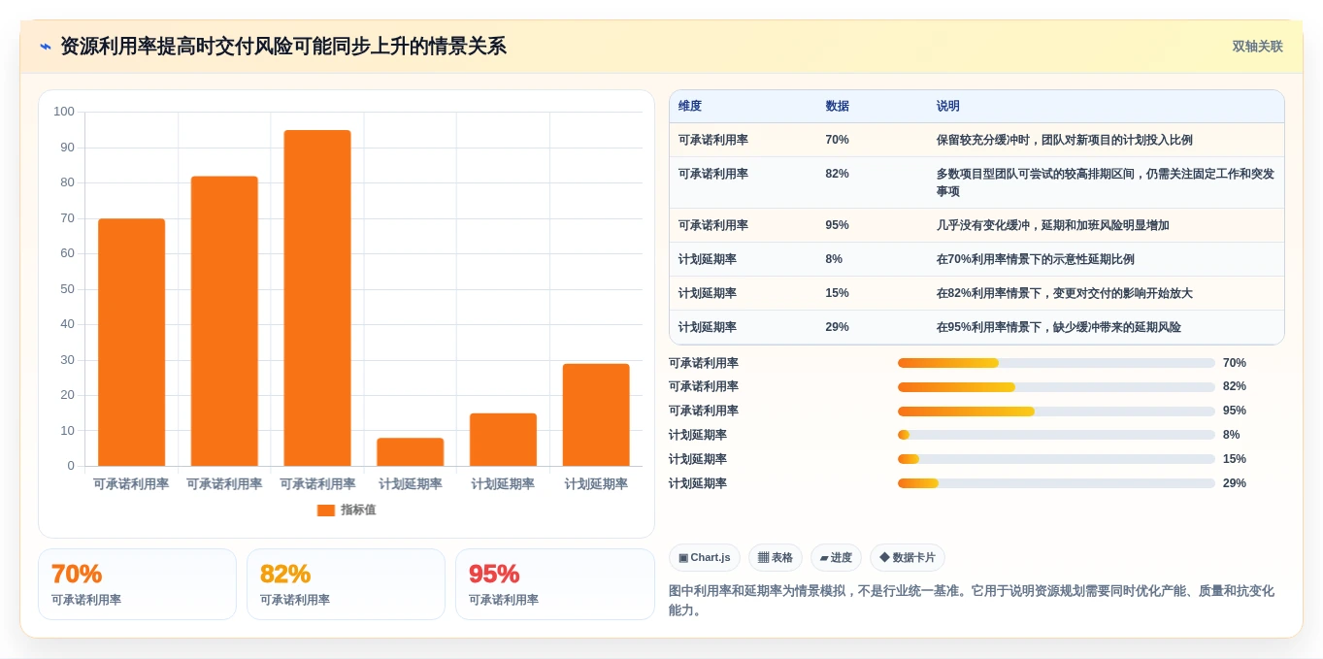
Task: Click the chart bar reaching 70
Action: [x=131, y=343]
